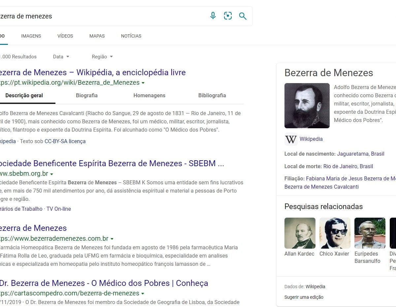Screen dimensions: 396x307
Task: Expand arrow next to cartascompedro.com URL
Action: [x=143, y=293]
